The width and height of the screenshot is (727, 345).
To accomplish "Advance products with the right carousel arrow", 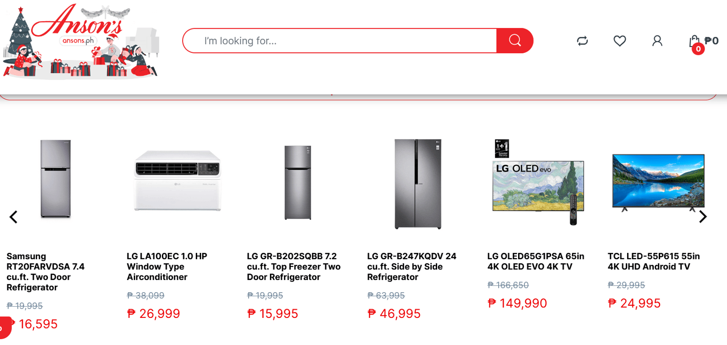I will coord(703,217).
